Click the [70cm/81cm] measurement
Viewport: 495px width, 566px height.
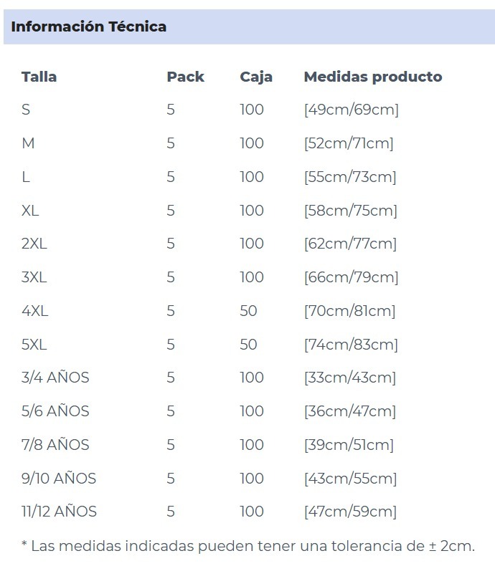click(x=350, y=310)
